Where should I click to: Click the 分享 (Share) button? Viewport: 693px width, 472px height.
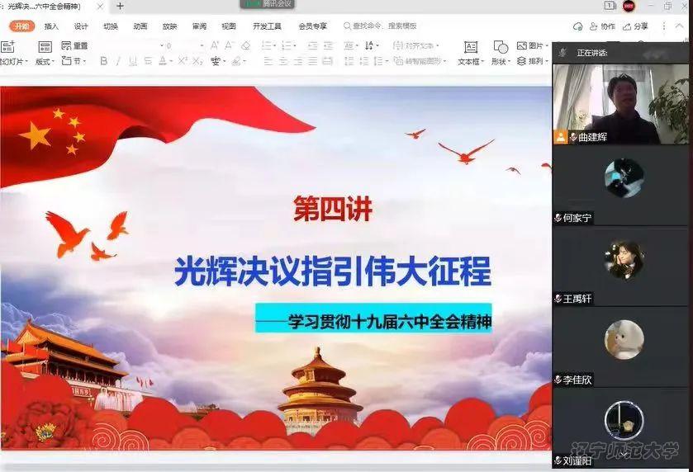coord(635,26)
